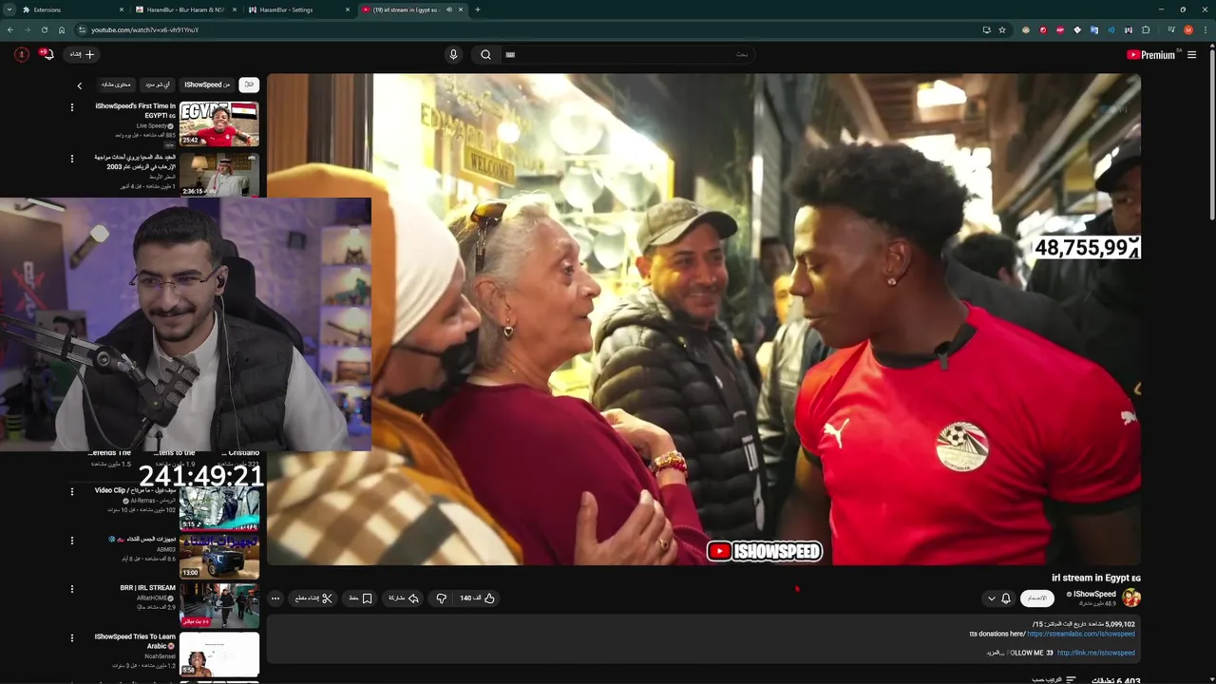Open options for the 2:36:15 video
Viewport: 1216px width, 684px height.
click(x=72, y=159)
